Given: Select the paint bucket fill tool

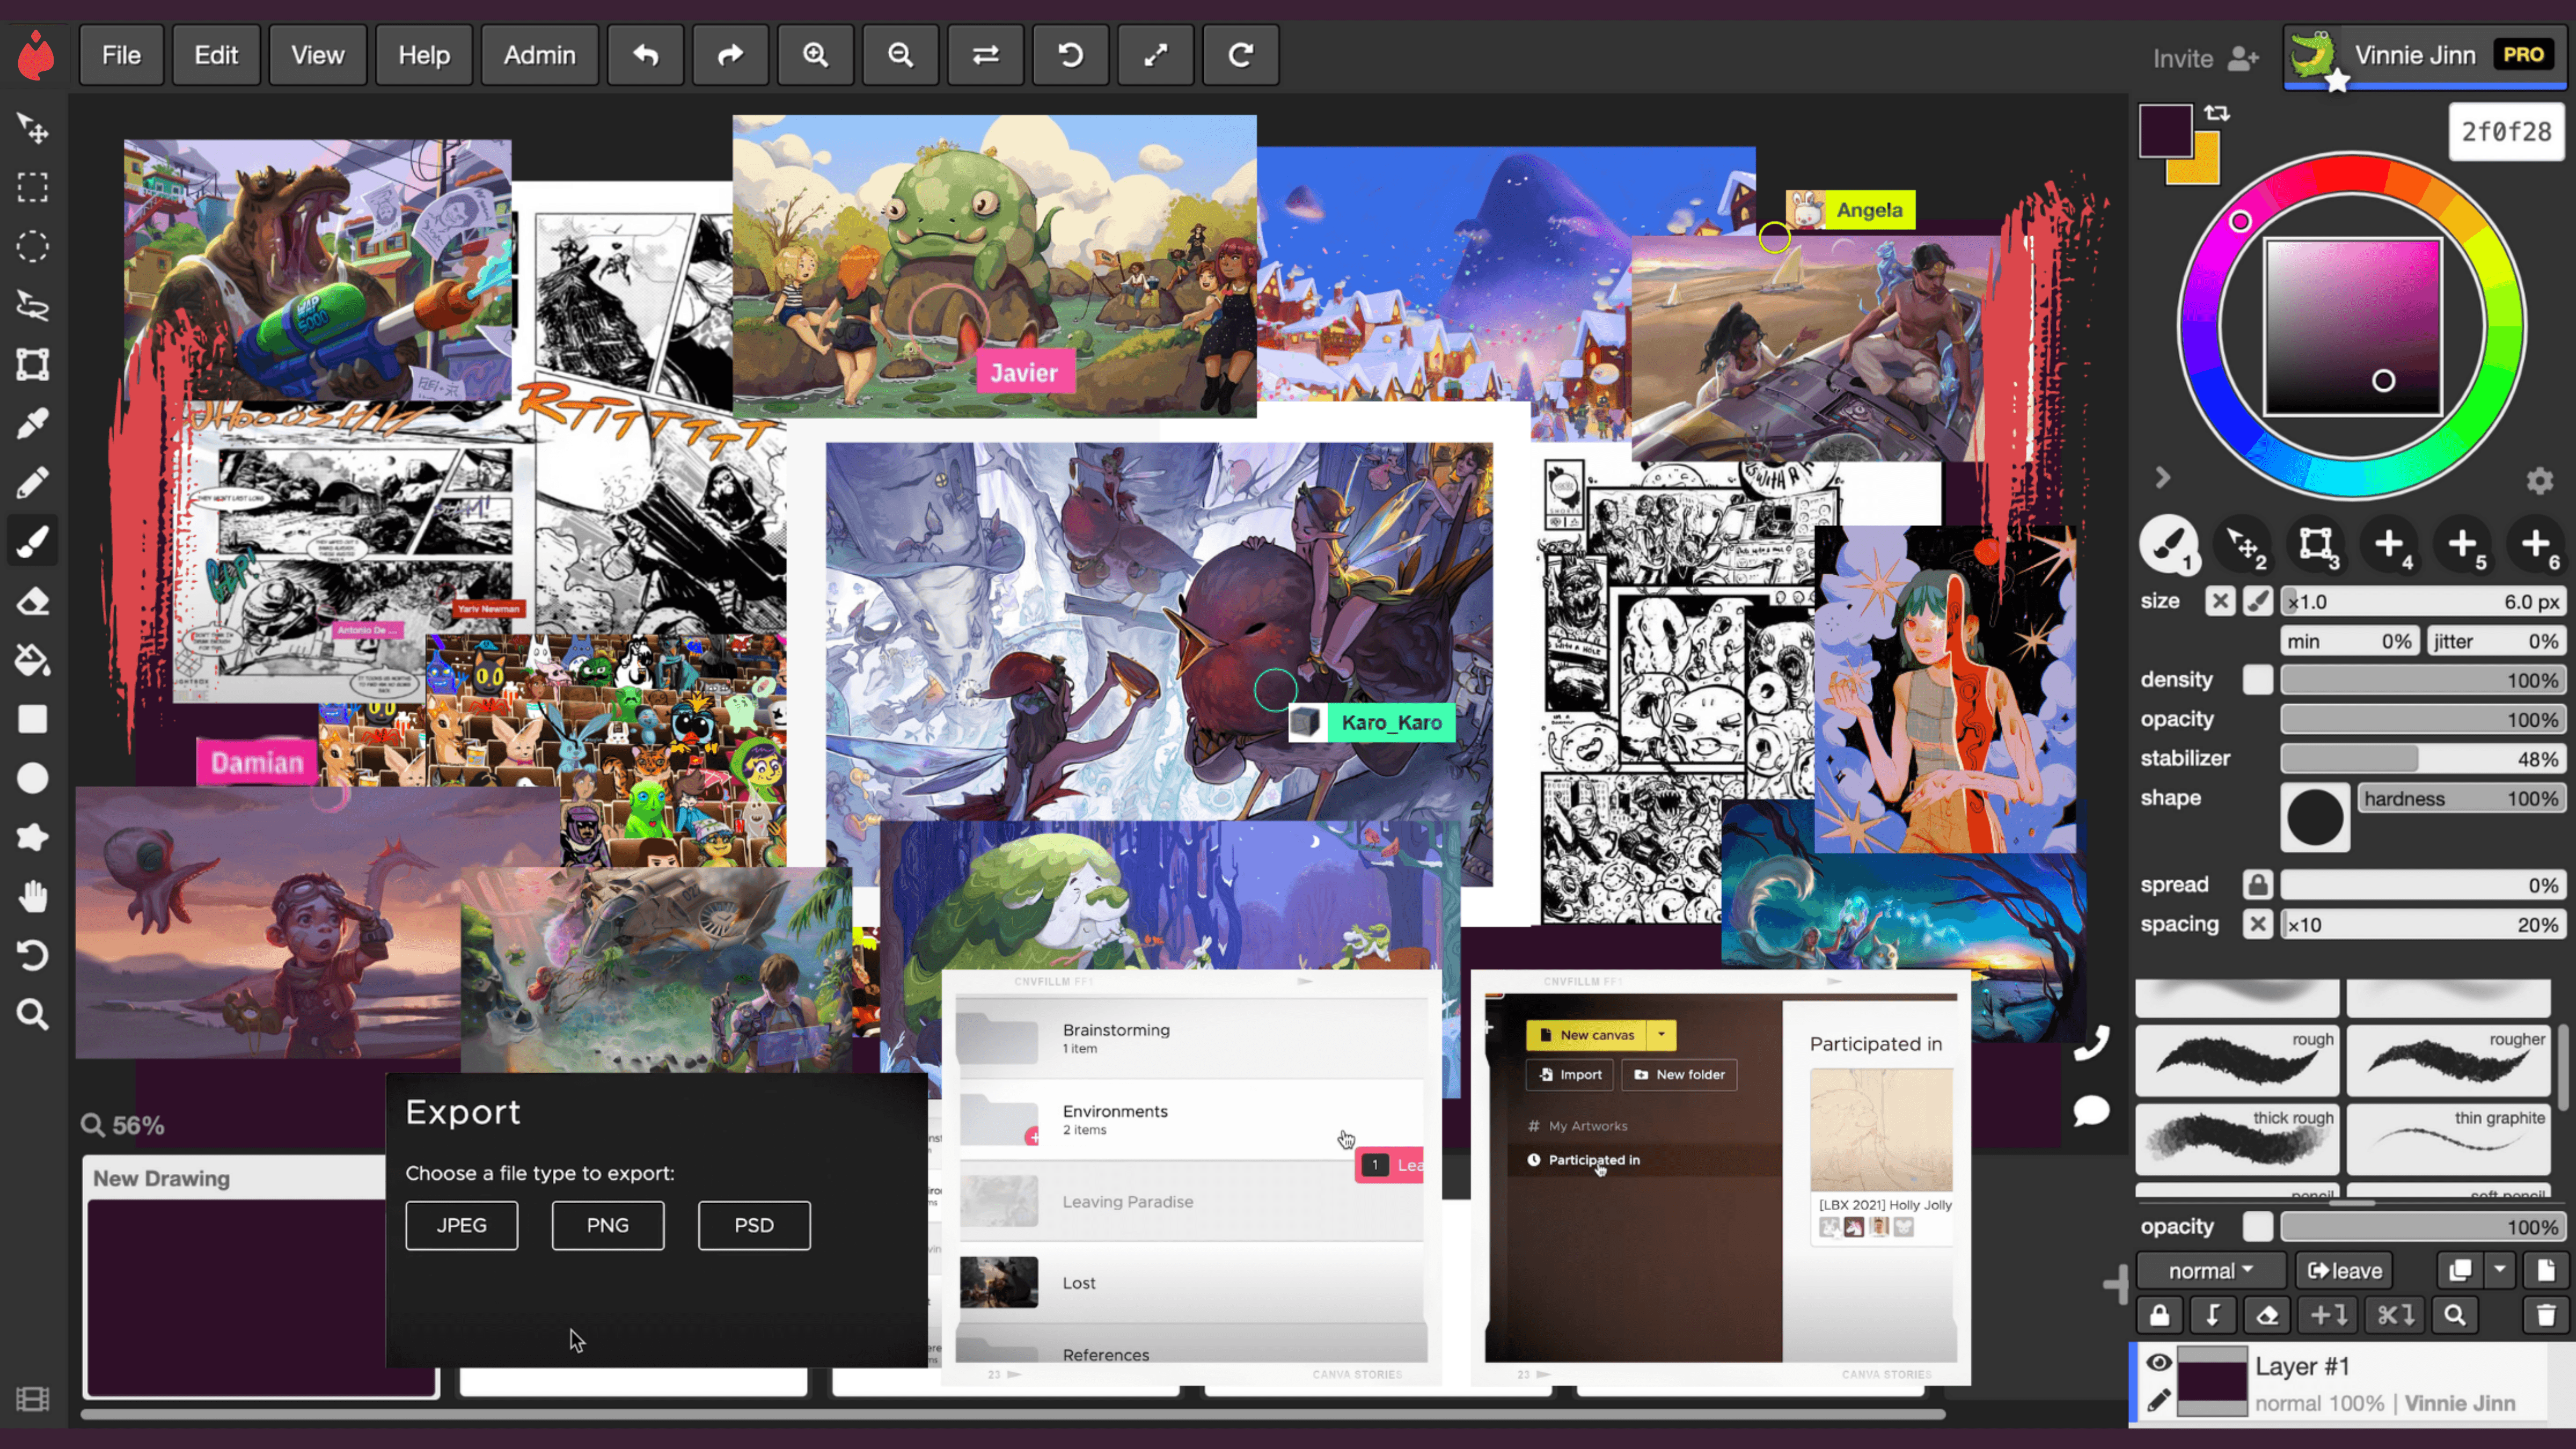Looking at the screenshot, I should [x=32, y=660].
